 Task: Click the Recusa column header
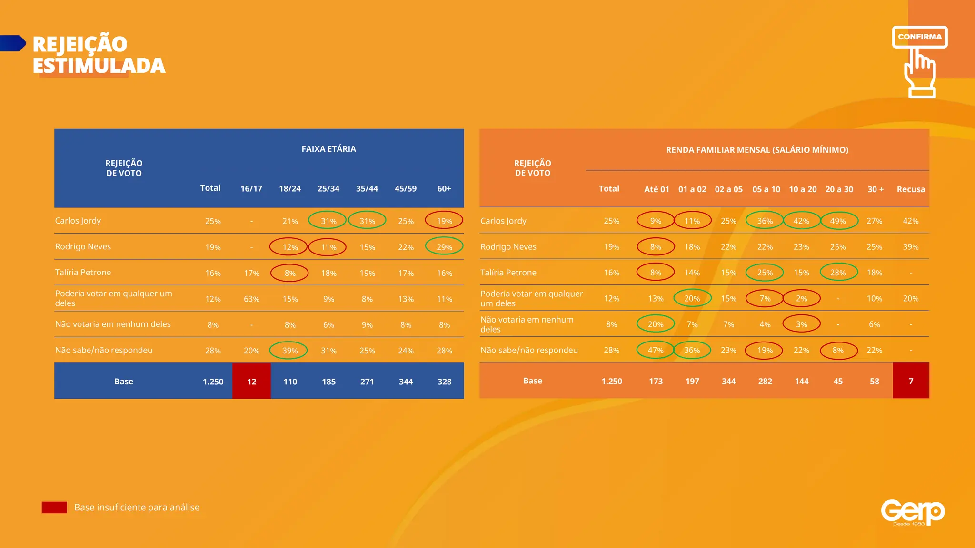click(911, 189)
